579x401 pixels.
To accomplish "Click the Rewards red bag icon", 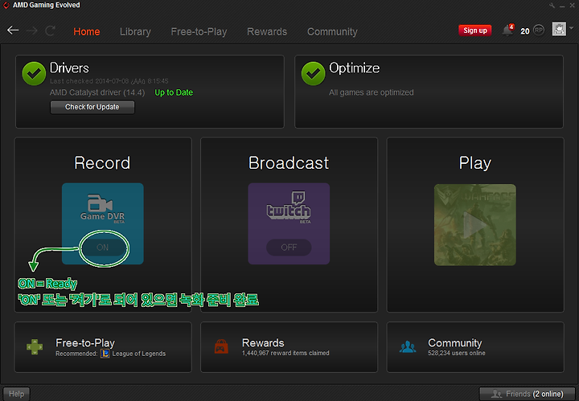I will (221, 347).
